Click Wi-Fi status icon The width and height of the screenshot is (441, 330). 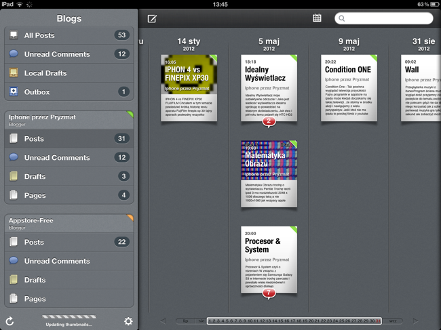(20, 4)
